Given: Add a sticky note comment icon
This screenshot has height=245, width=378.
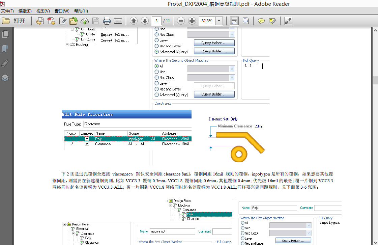Looking at the screenshot, I should [261, 21].
